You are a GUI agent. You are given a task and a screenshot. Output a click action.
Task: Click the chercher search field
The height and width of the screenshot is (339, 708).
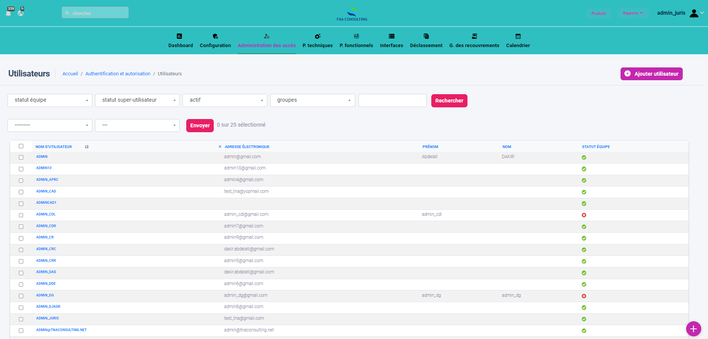click(95, 13)
